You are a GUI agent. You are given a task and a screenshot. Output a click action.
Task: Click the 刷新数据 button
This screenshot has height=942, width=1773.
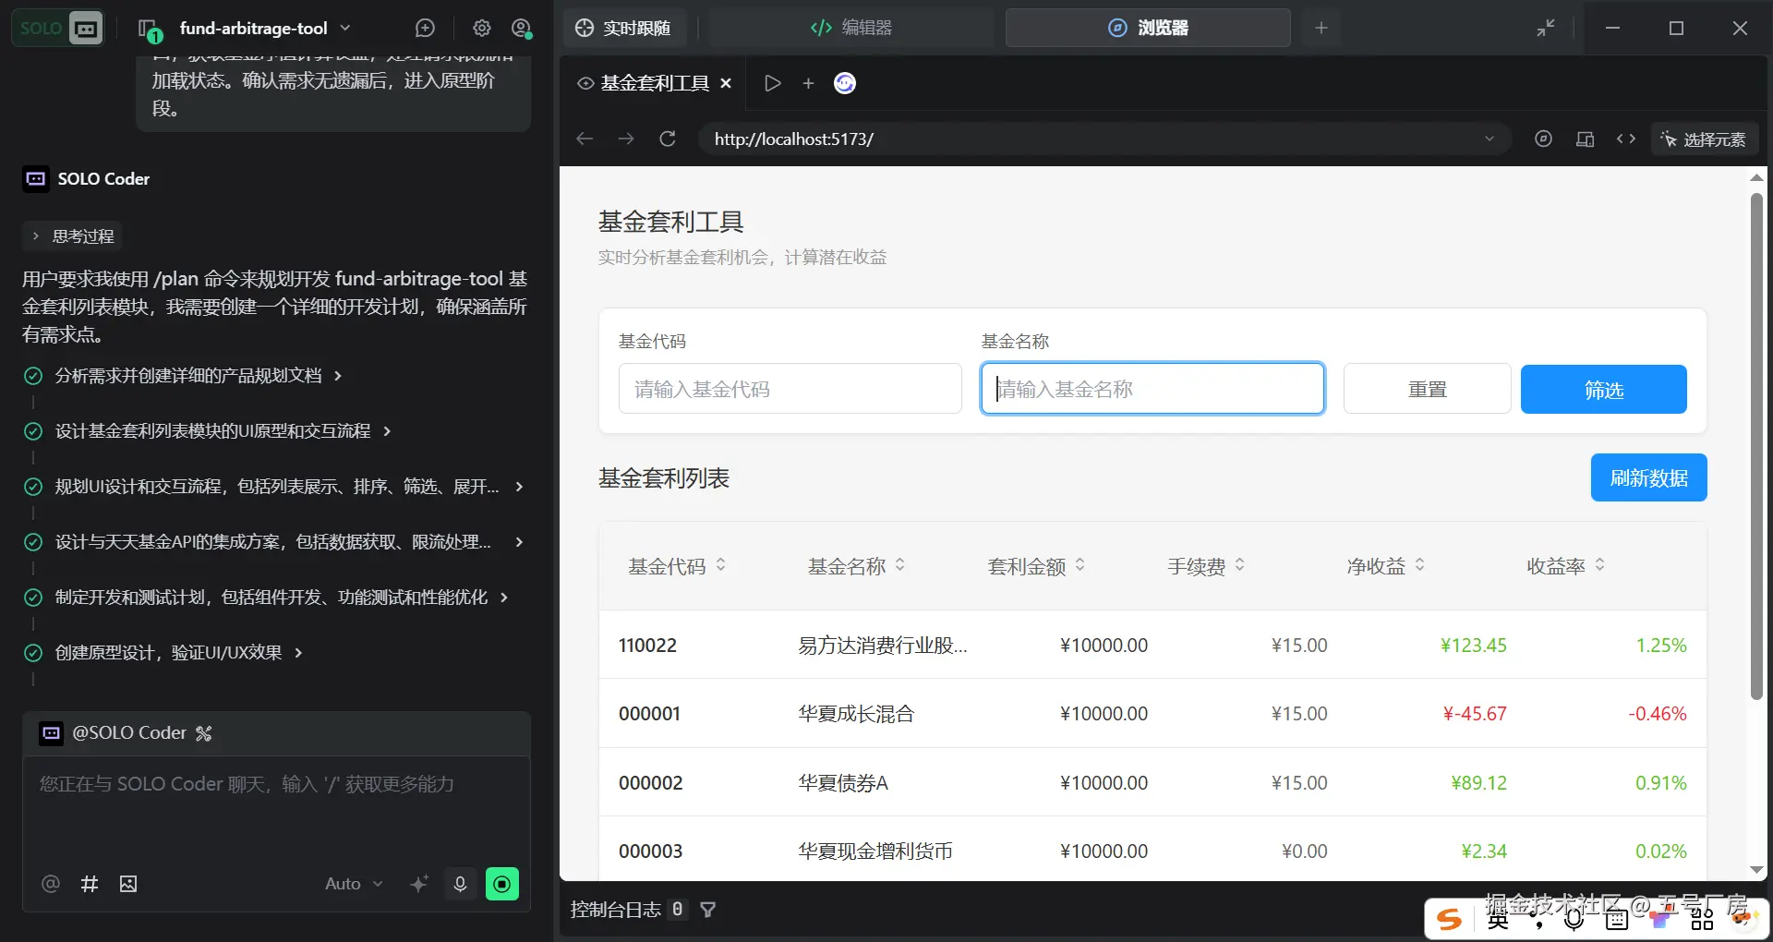(1649, 477)
